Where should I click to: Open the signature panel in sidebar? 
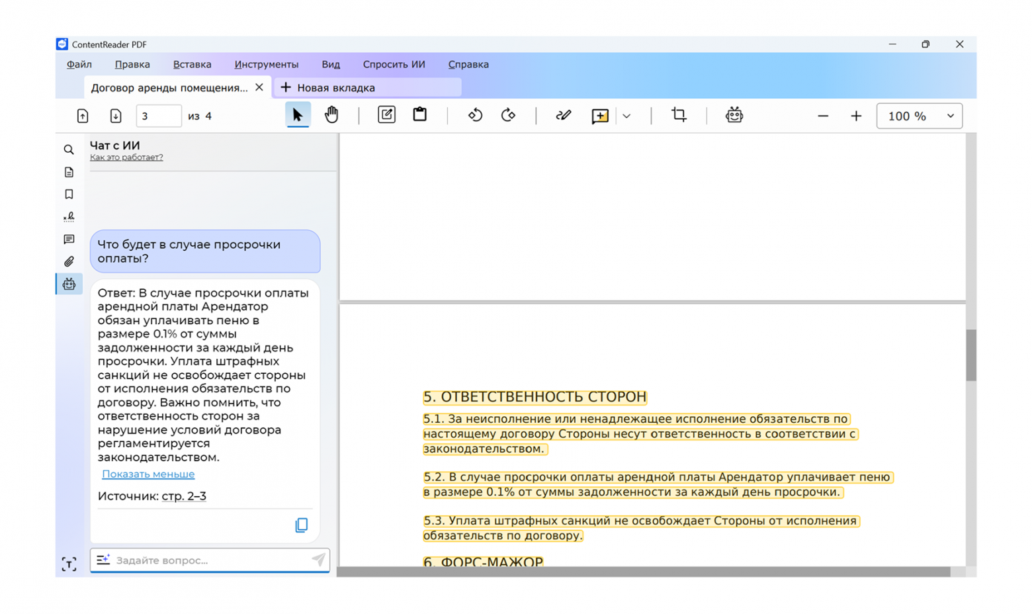(68, 216)
